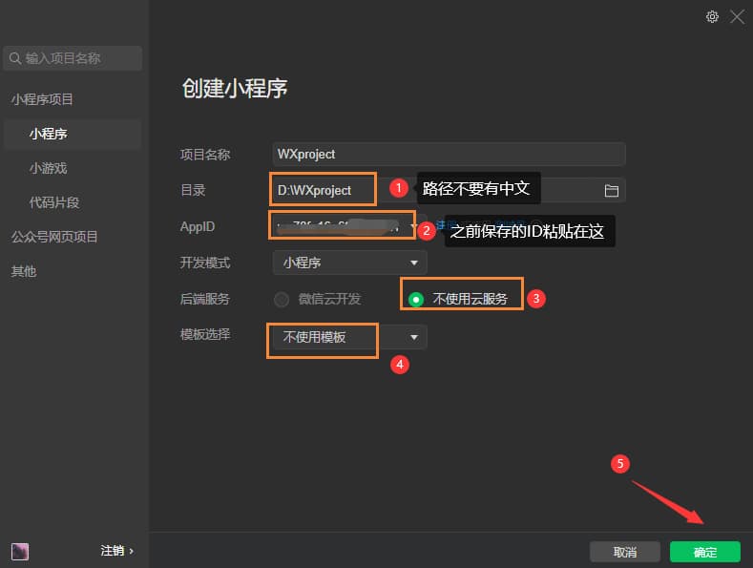The width and height of the screenshot is (753, 568).
Task: Click the 取消 button
Action: (x=624, y=552)
